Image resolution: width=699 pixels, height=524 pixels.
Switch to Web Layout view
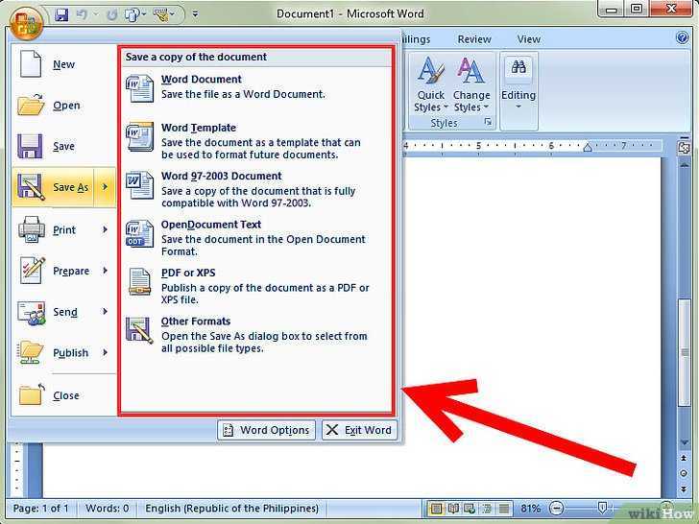[470, 509]
